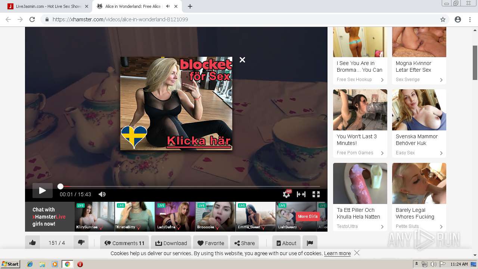Enter fullscreen video mode
This screenshot has height=269, width=478.
(x=316, y=194)
